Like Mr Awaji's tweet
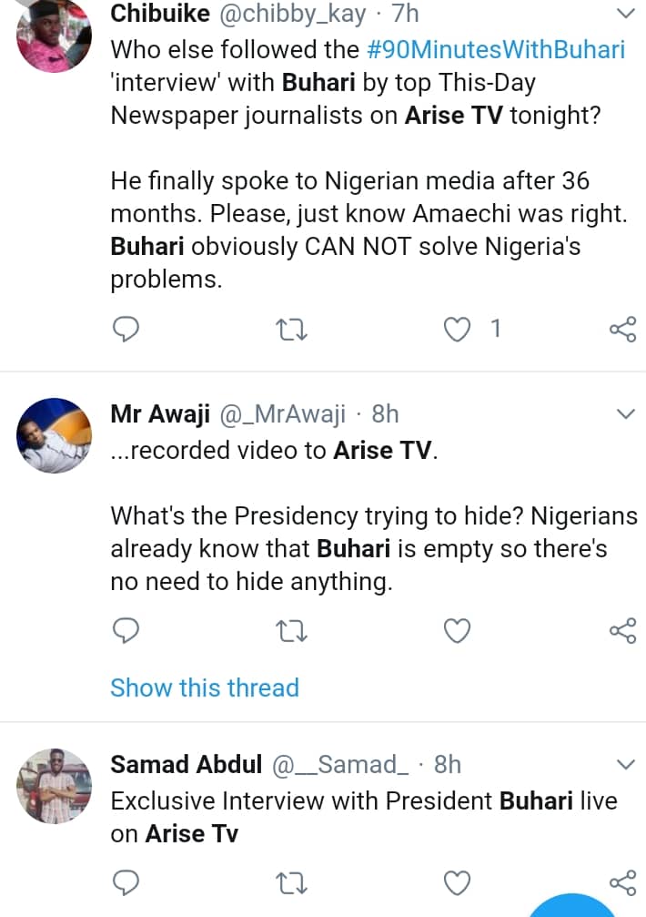The height and width of the screenshot is (917, 646). point(456,629)
